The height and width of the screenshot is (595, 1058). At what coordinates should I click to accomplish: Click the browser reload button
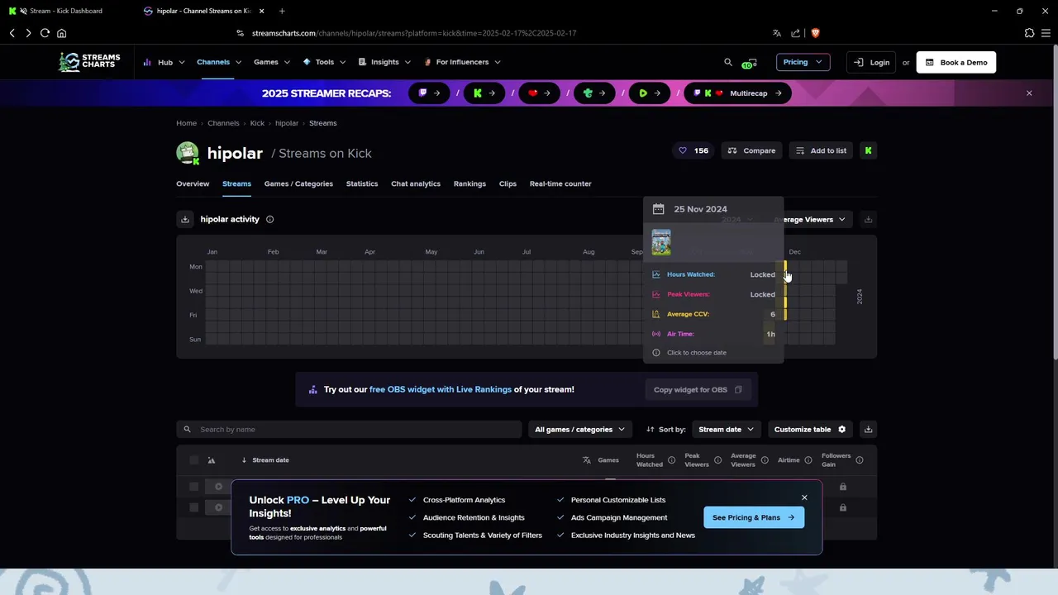pos(45,33)
